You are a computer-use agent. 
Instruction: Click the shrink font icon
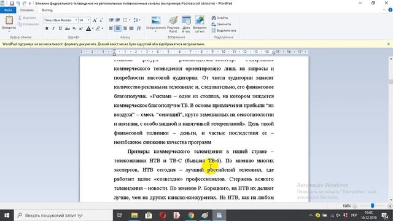101,20
